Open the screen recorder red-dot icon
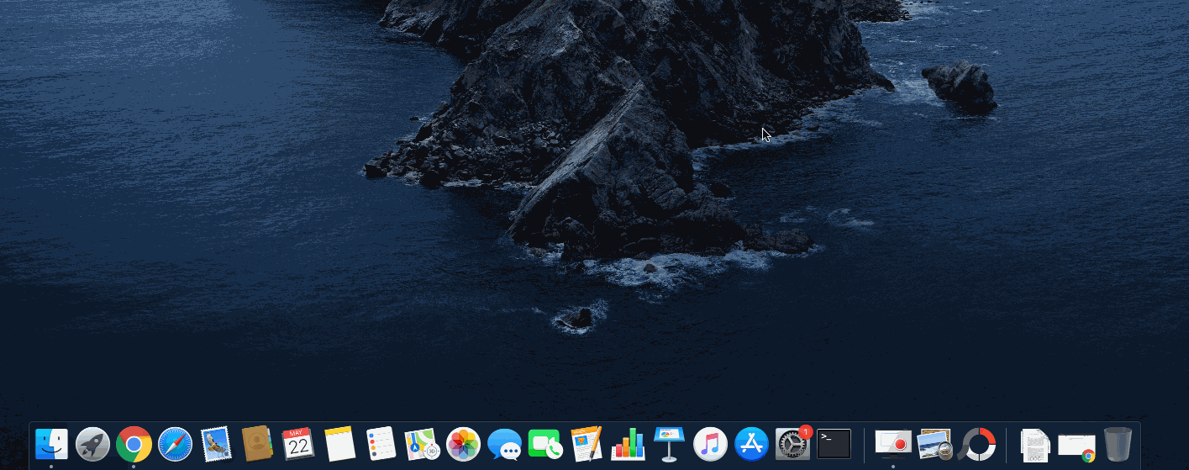 coord(893,442)
